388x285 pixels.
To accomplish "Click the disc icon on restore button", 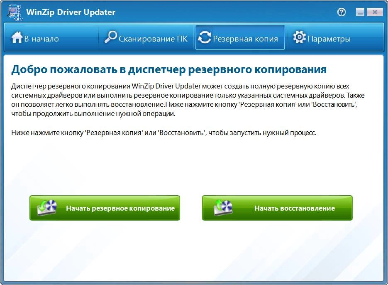I will point(223,207).
